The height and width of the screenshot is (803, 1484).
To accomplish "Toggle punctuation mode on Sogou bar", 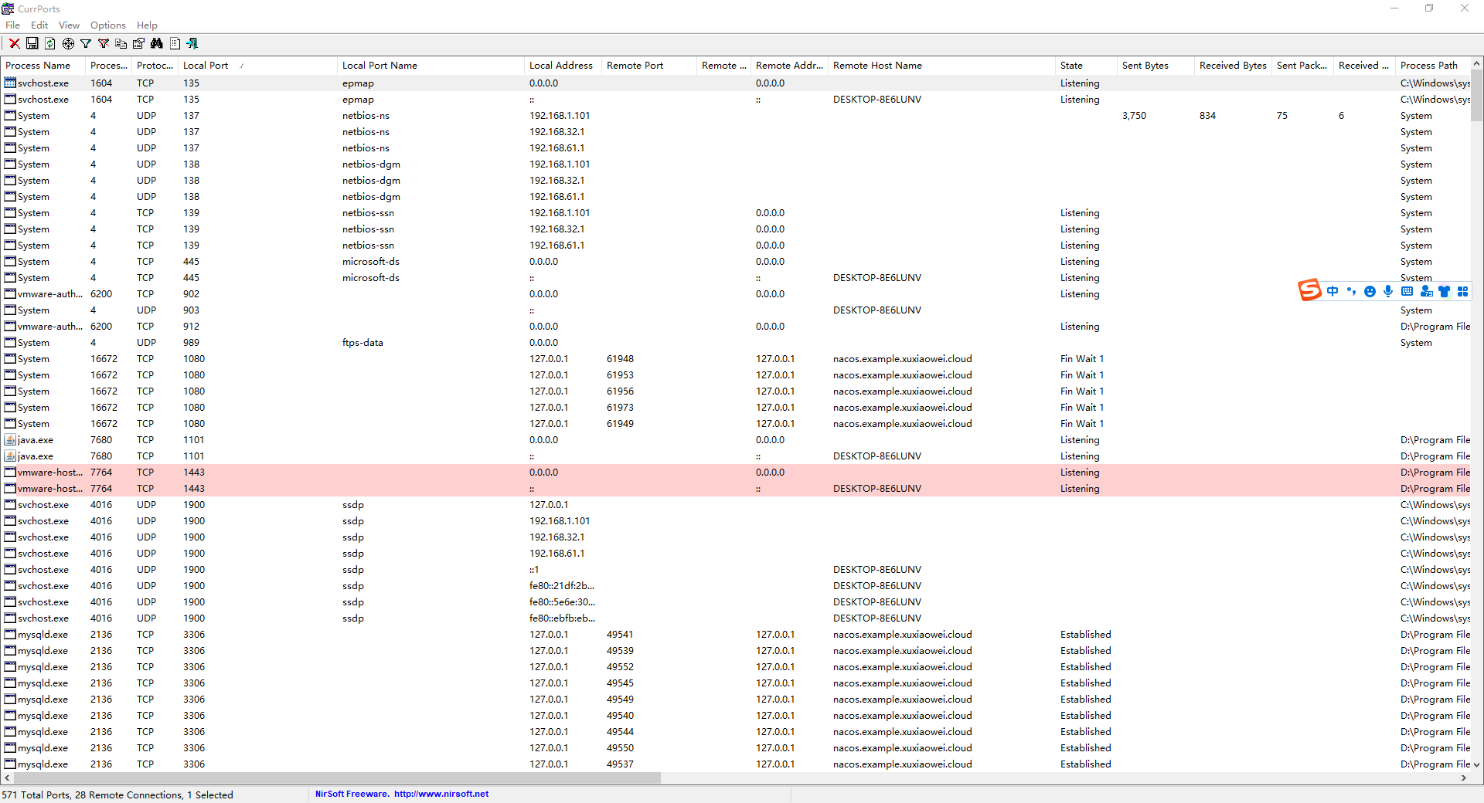I will (1351, 292).
